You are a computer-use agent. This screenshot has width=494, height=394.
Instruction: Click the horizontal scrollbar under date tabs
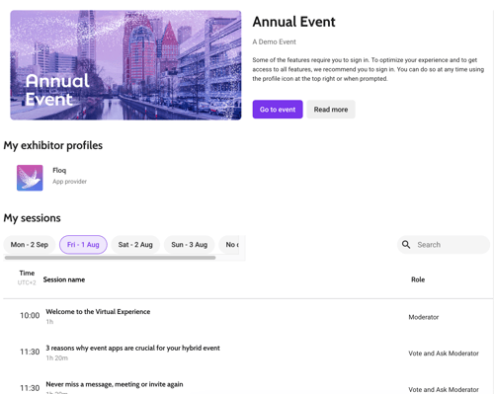click(111, 258)
